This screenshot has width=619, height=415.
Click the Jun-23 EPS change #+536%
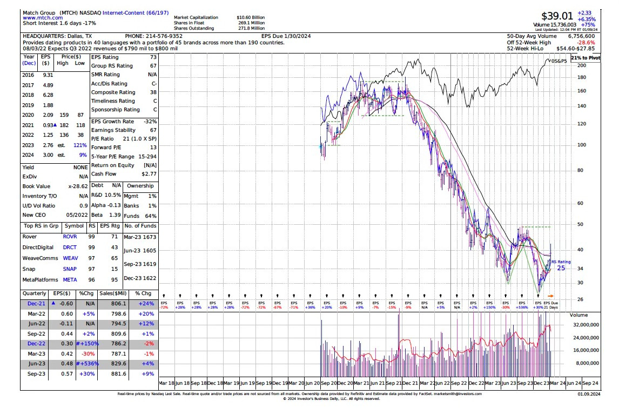pos(88,364)
